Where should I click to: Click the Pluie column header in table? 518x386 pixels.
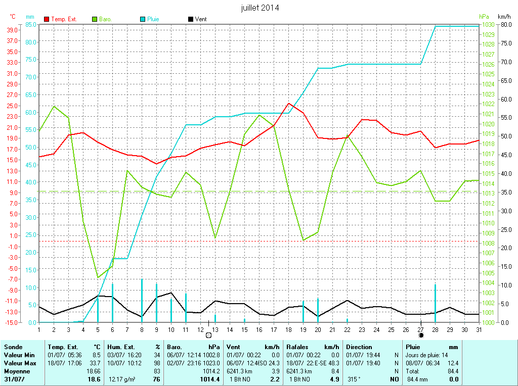413,347
